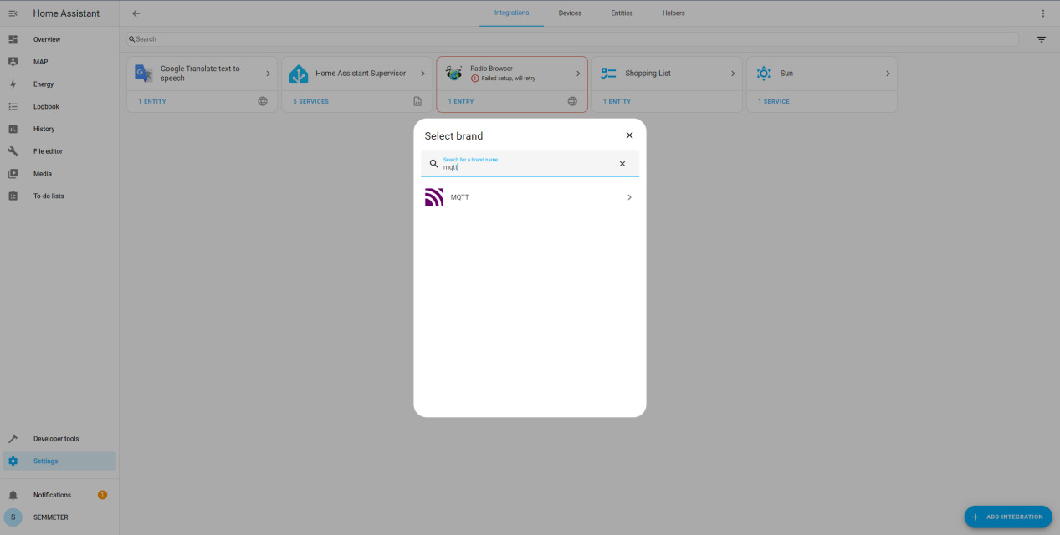Image resolution: width=1060 pixels, height=535 pixels.
Task: Click the 'Select brand' dialog heading
Action: 453,136
